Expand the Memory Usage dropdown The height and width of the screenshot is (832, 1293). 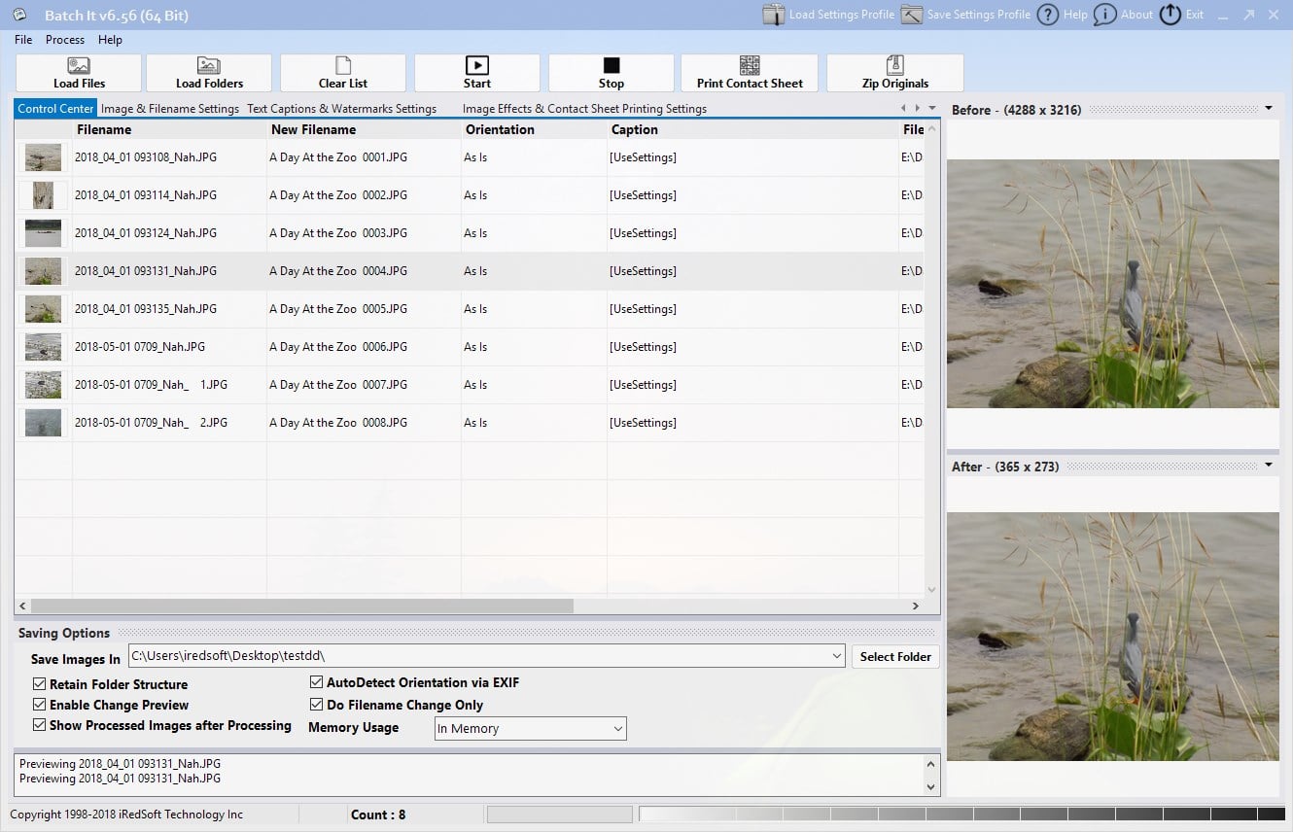tap(617, 729)
